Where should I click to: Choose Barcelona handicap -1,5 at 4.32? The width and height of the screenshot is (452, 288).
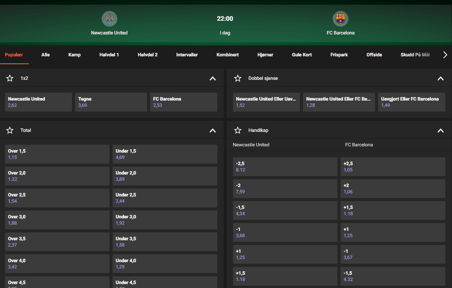[393, 276]
